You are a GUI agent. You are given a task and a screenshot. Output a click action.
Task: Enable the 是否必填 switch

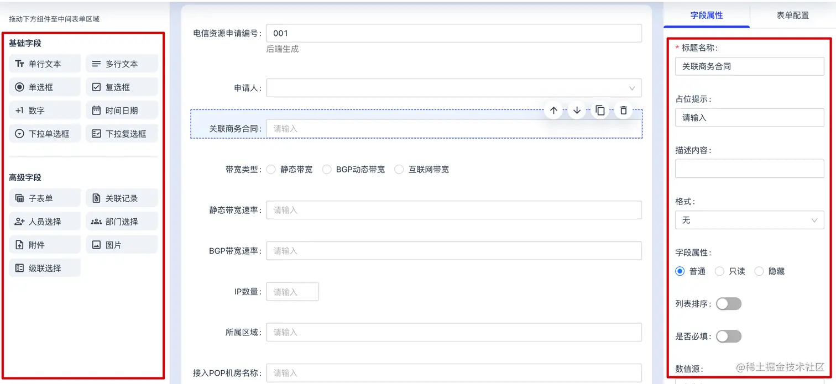click(729, 336)
